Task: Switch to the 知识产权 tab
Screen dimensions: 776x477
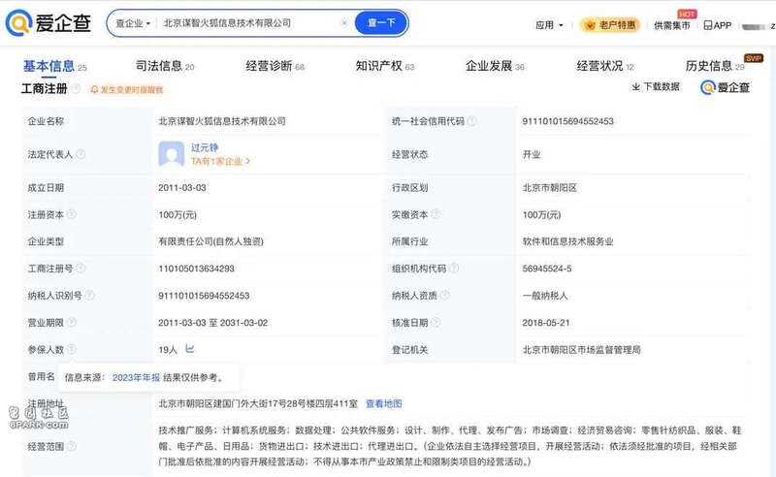Action: point(385,66)
